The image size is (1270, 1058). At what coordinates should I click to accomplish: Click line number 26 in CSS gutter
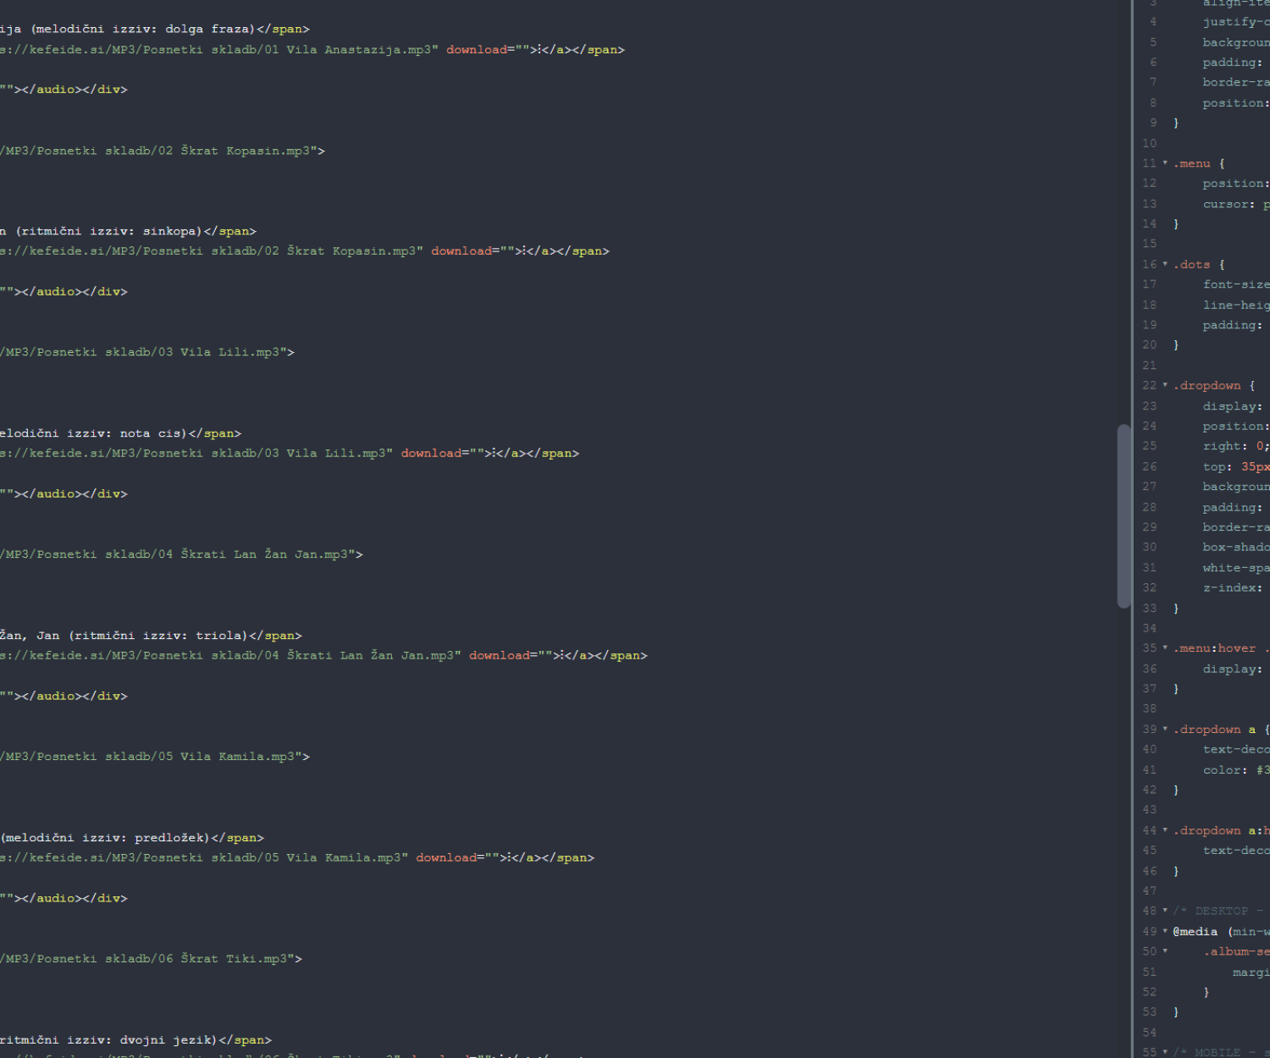pos(1149,466)
